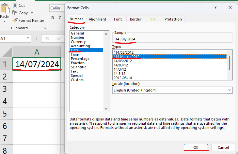The width and height of the screenshot is (238, 154).
Task: Select row 4 header
Action: click(6, 101)
